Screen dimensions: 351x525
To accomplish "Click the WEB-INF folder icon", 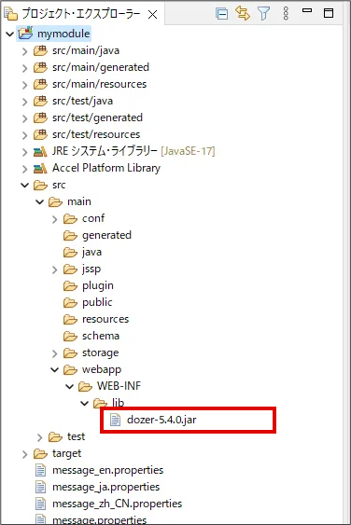I will (85, 387).
